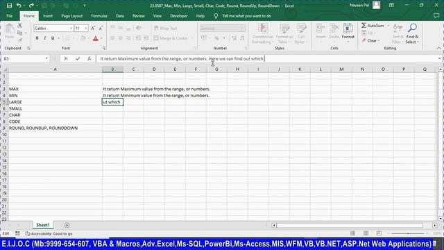Image resolution: width=444 pixels, height=250 pixels.
Task: Apply percent style format
Action: pyautogui.click(x=216, y=38)
